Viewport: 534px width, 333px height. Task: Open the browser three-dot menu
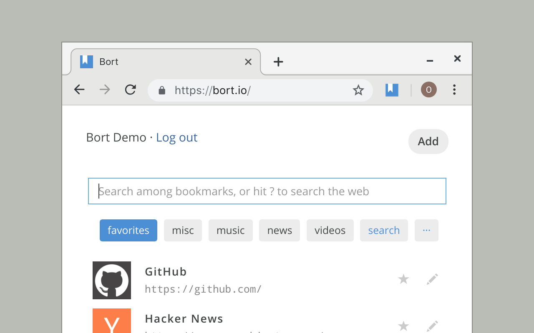point(454,90)
